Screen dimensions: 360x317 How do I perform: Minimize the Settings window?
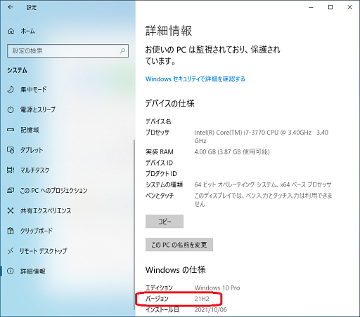[311, 7]
